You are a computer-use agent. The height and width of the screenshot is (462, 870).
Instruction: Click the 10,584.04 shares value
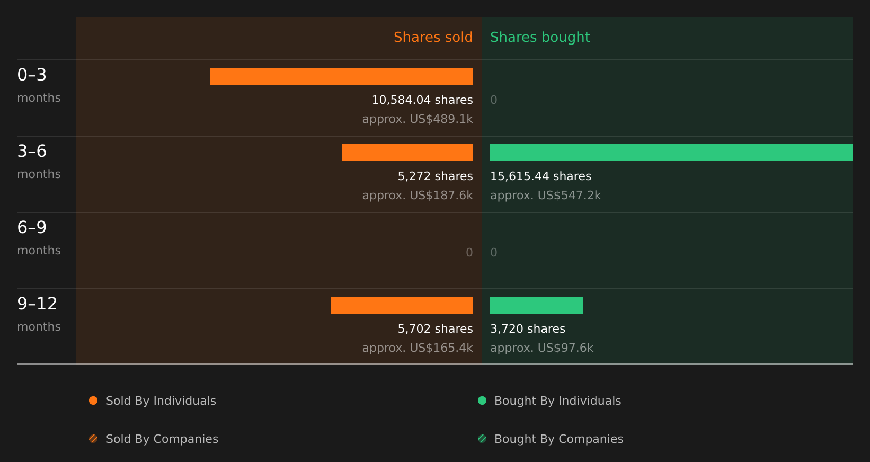(x=422, y=100)
